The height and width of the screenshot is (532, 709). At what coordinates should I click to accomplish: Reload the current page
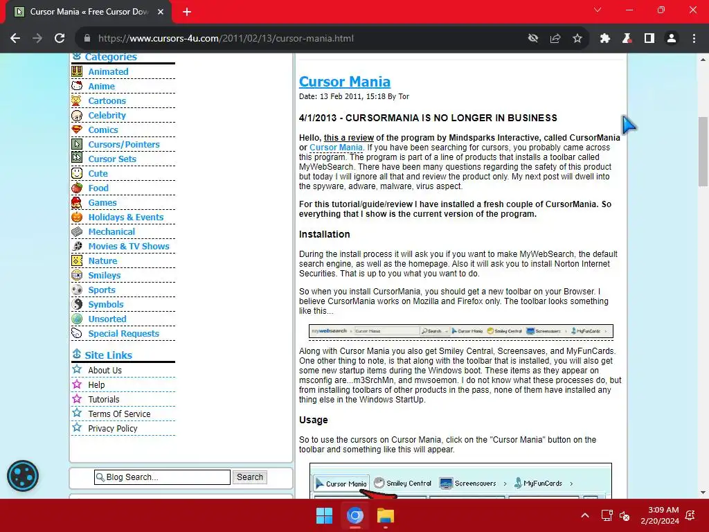(60, 39)
